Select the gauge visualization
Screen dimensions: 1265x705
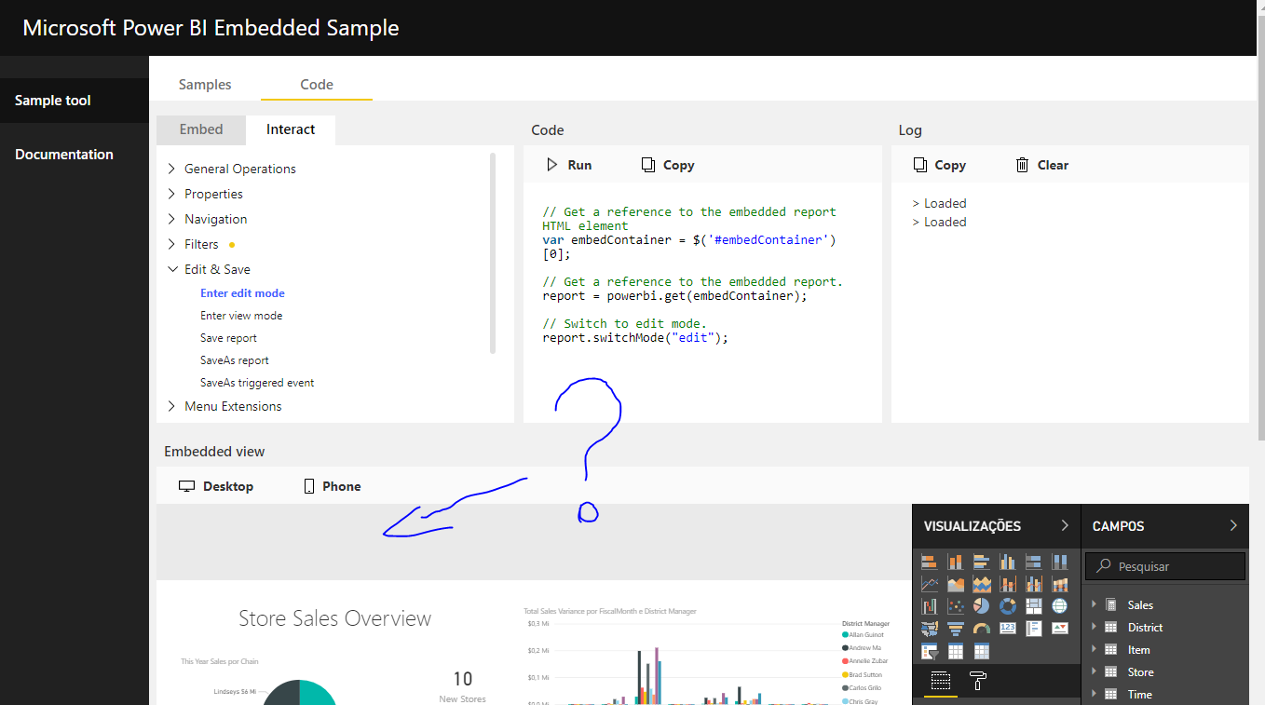coord(982,629)
